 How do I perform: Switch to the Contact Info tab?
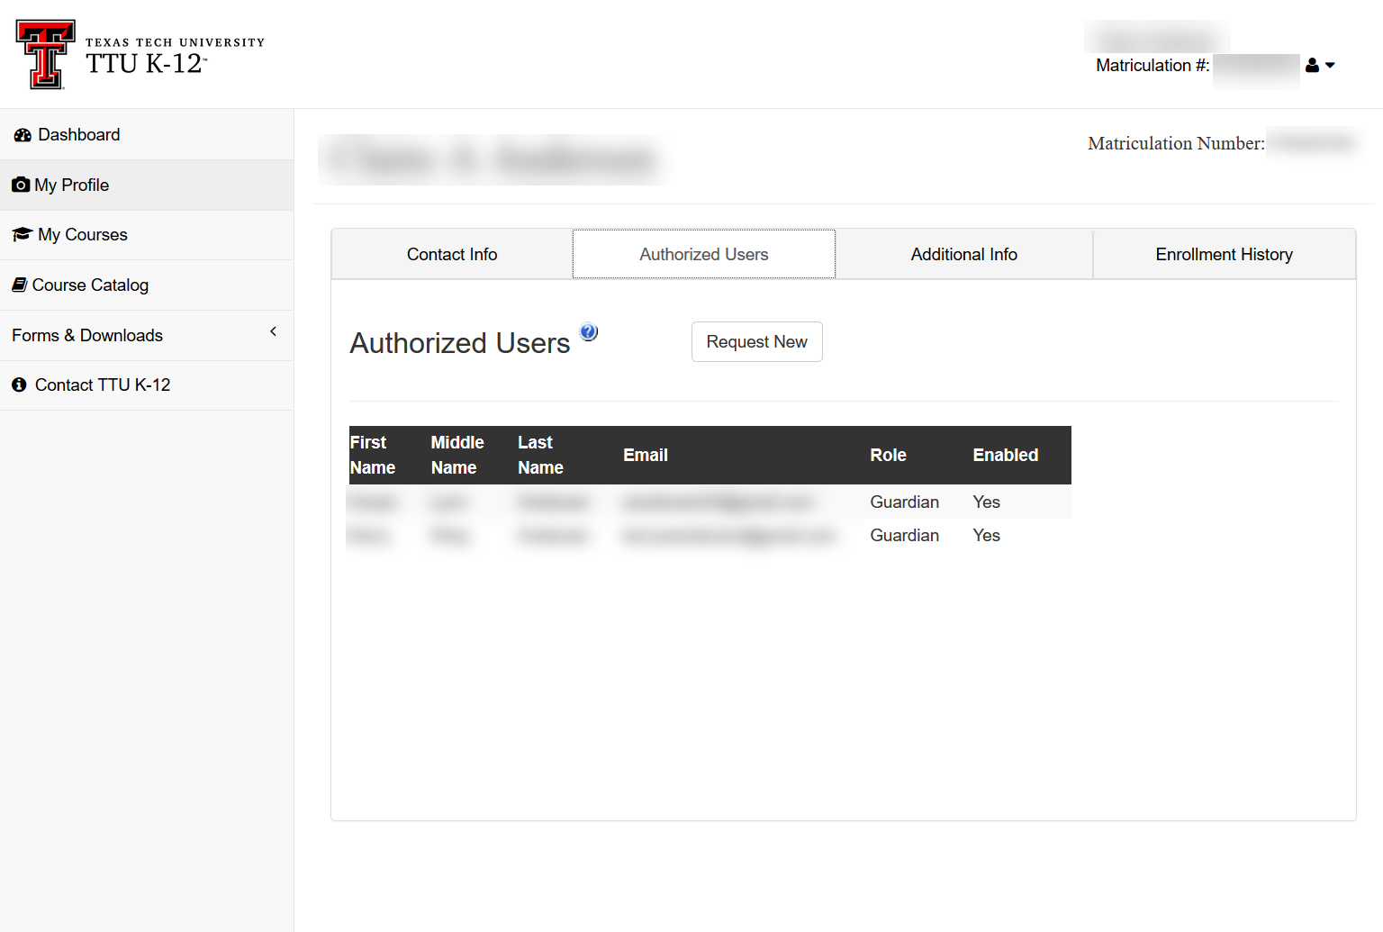452,255
